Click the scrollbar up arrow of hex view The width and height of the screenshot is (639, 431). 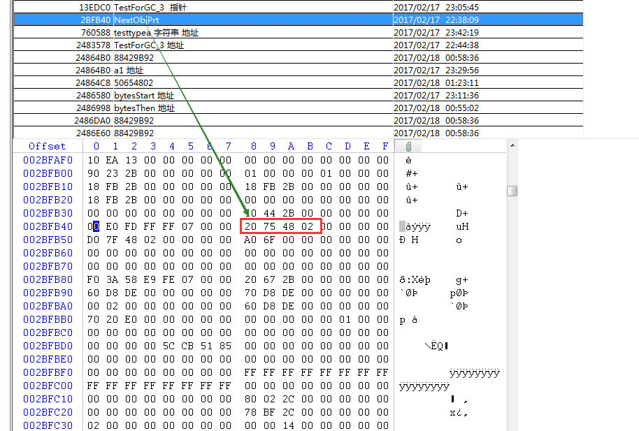512,145
